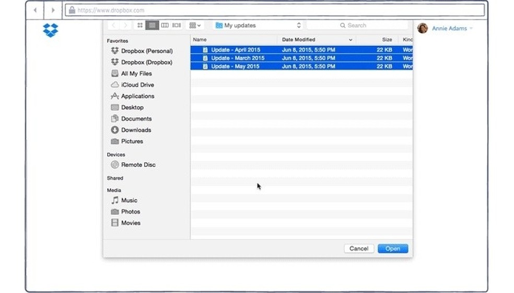
Task: Select Applications in sidebar
Action: [x=133, y=96]
